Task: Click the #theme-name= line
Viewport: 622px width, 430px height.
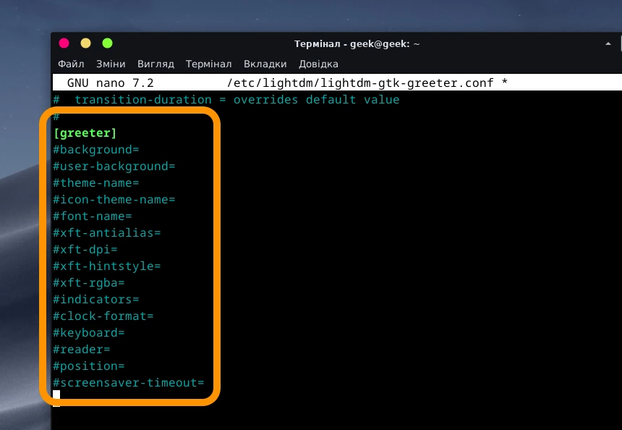Action: pos(96,183)
